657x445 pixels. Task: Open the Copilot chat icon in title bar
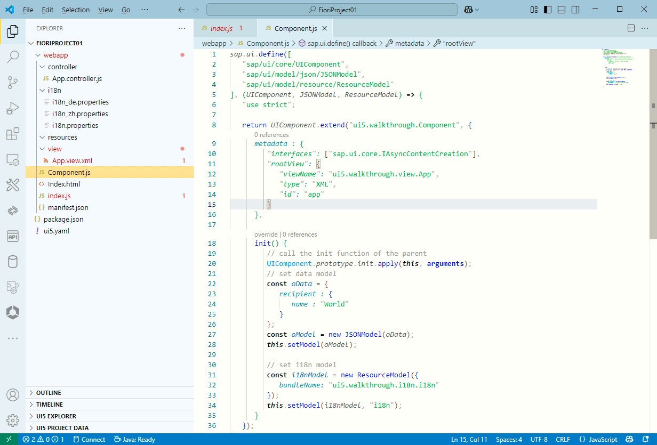pyautogui.click(x=468, y=10)
